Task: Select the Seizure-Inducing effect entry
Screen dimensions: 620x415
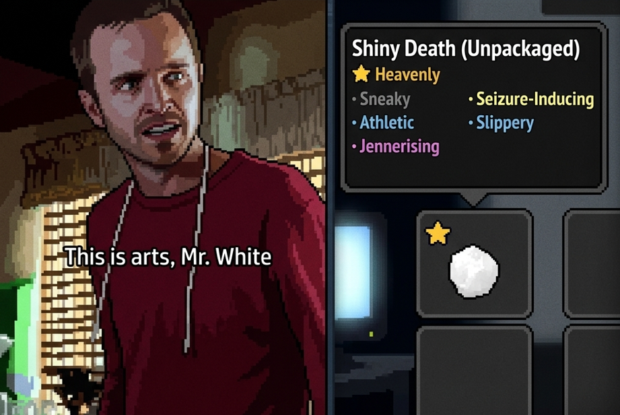Action: click(x=531, y=99)
